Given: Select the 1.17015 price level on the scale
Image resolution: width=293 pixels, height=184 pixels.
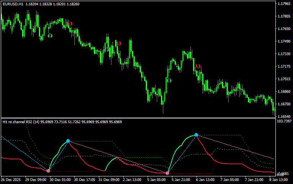Looking at the screenshot, I should pyautogui.click(x=283, y=79).
